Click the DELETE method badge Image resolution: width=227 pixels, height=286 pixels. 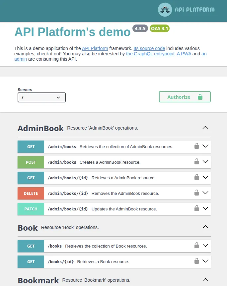(x=31, y=193)
